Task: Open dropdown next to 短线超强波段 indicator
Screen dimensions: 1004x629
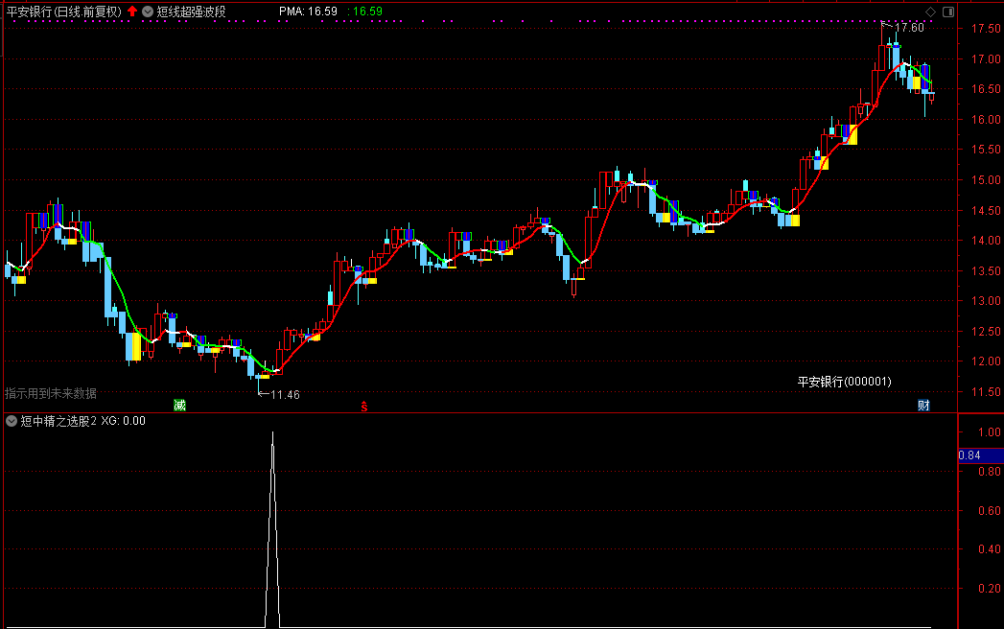Action: (x=148, y=12)
